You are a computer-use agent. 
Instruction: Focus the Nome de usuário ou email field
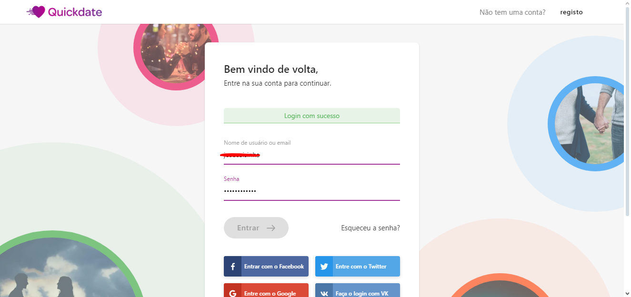pos(311,155)
